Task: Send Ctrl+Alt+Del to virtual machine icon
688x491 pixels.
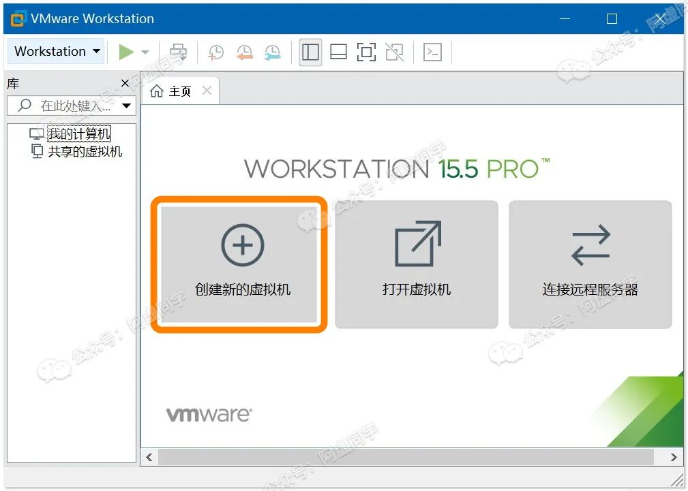Action: click(x=178, y=52)
